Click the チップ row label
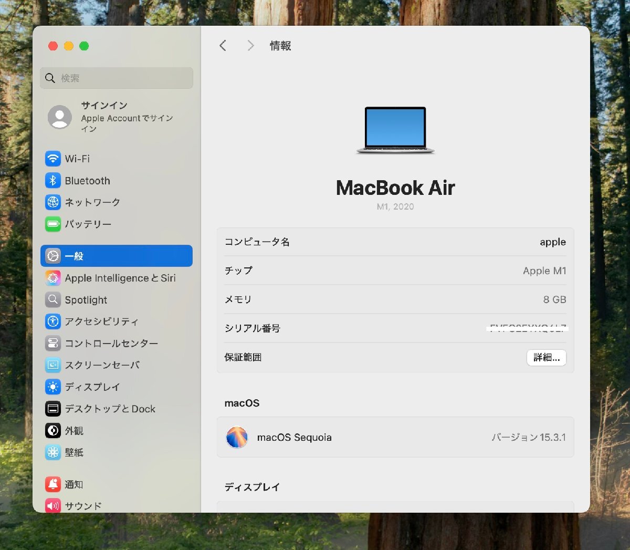630x550 pixels. pos(238,271)
